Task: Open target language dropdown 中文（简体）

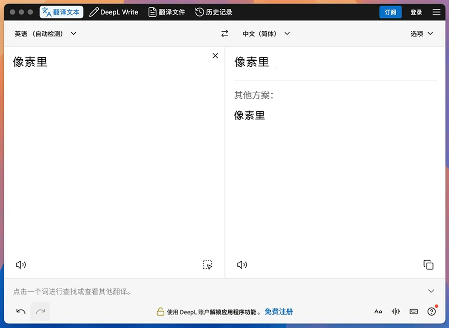Action: click(x=266, y=33)
